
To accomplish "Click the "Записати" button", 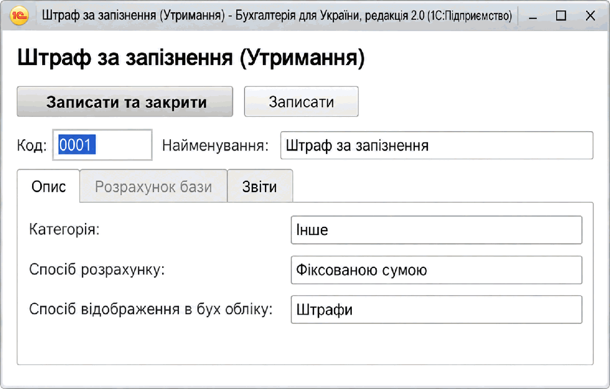I will tap(301, 102).
